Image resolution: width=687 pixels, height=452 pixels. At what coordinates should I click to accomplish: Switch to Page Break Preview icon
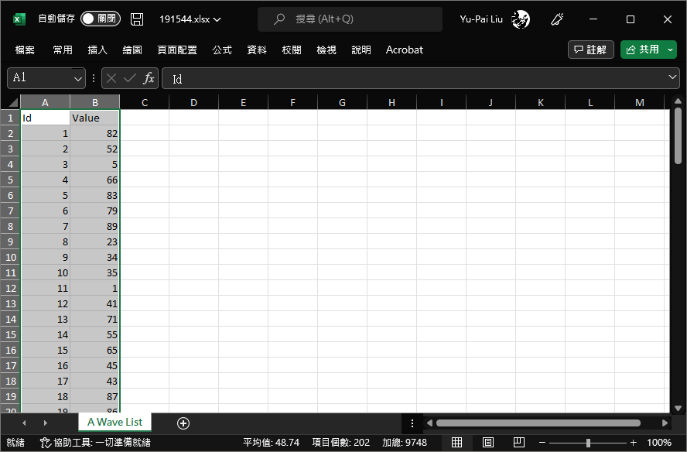point(519,443)
